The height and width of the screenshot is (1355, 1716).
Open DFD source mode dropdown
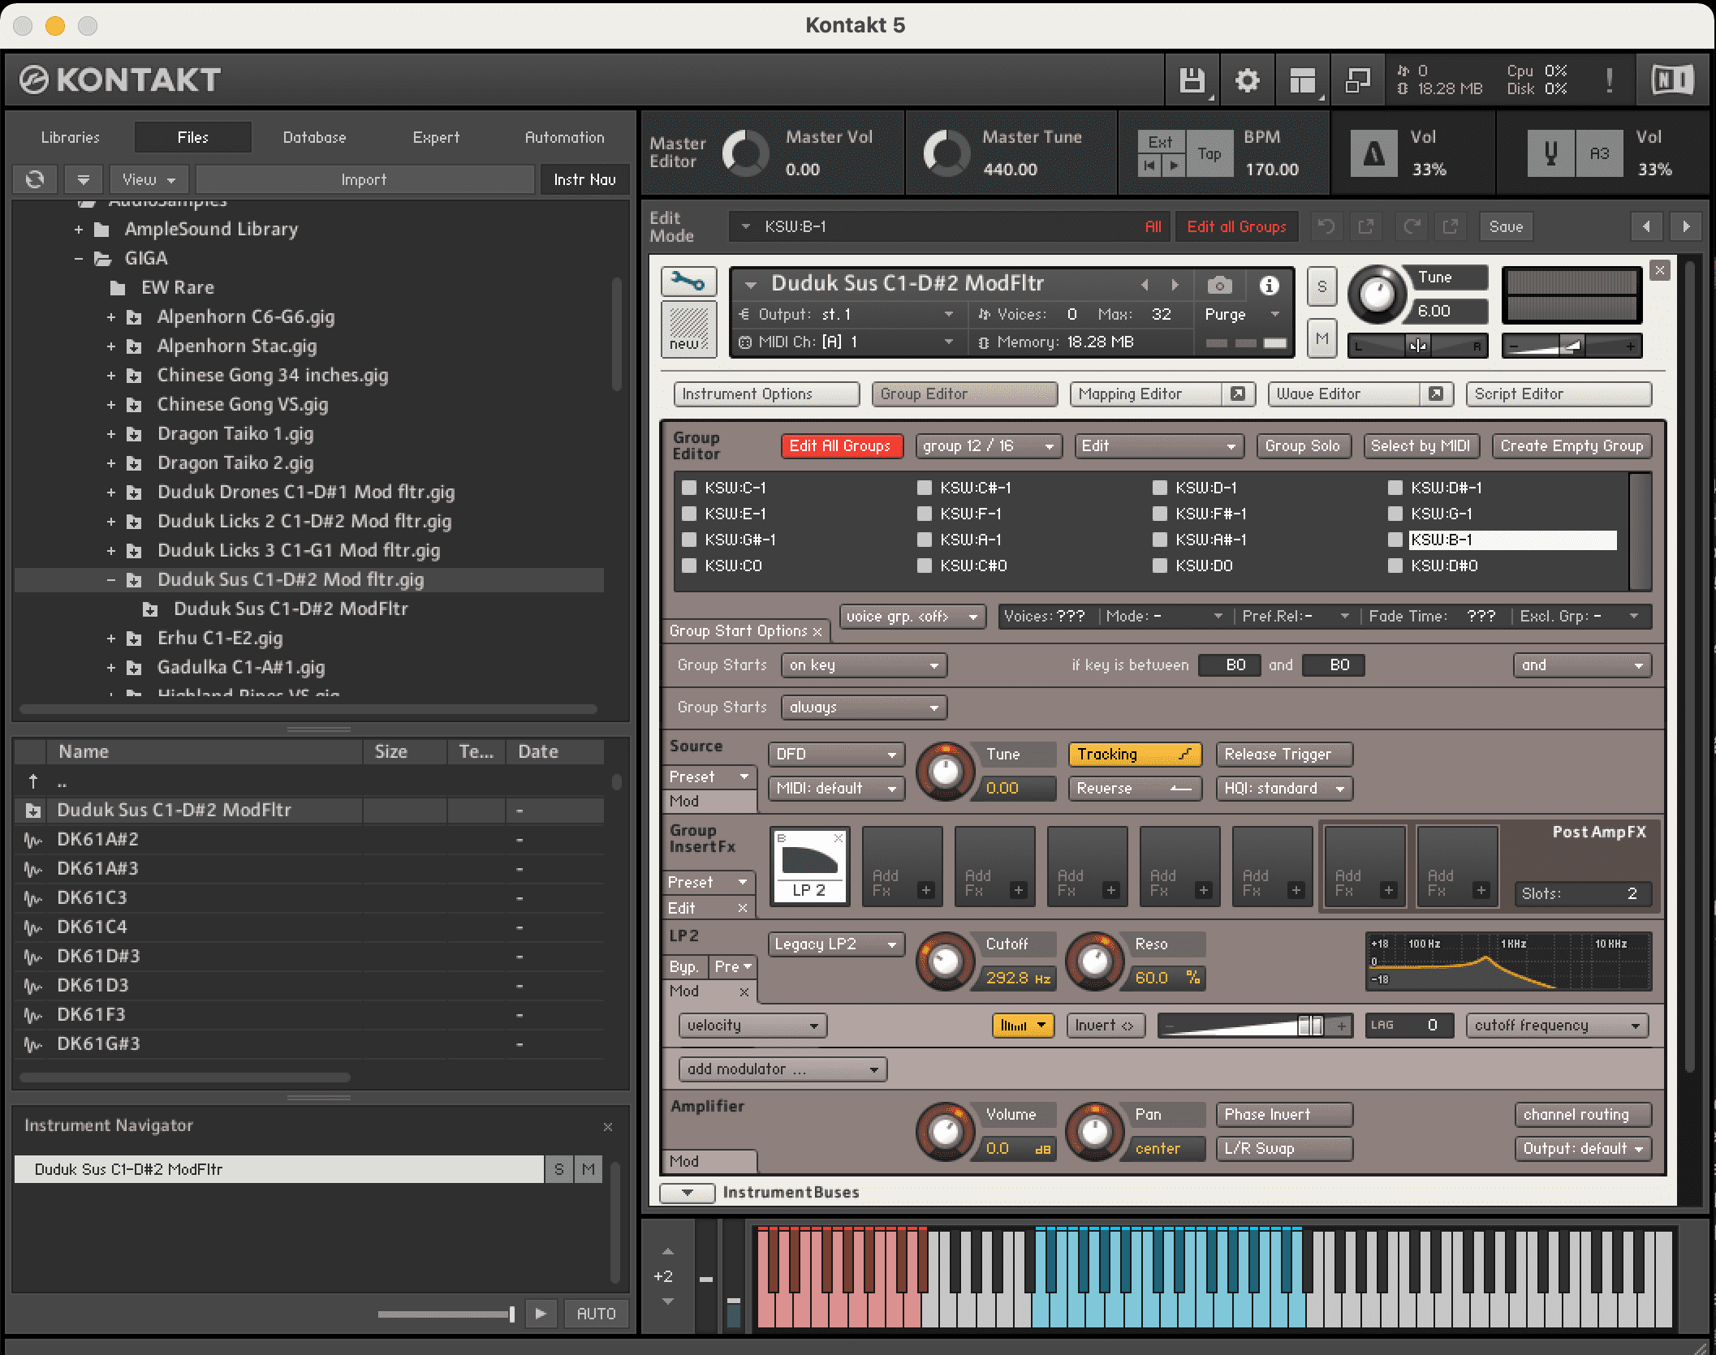[836, 754]
